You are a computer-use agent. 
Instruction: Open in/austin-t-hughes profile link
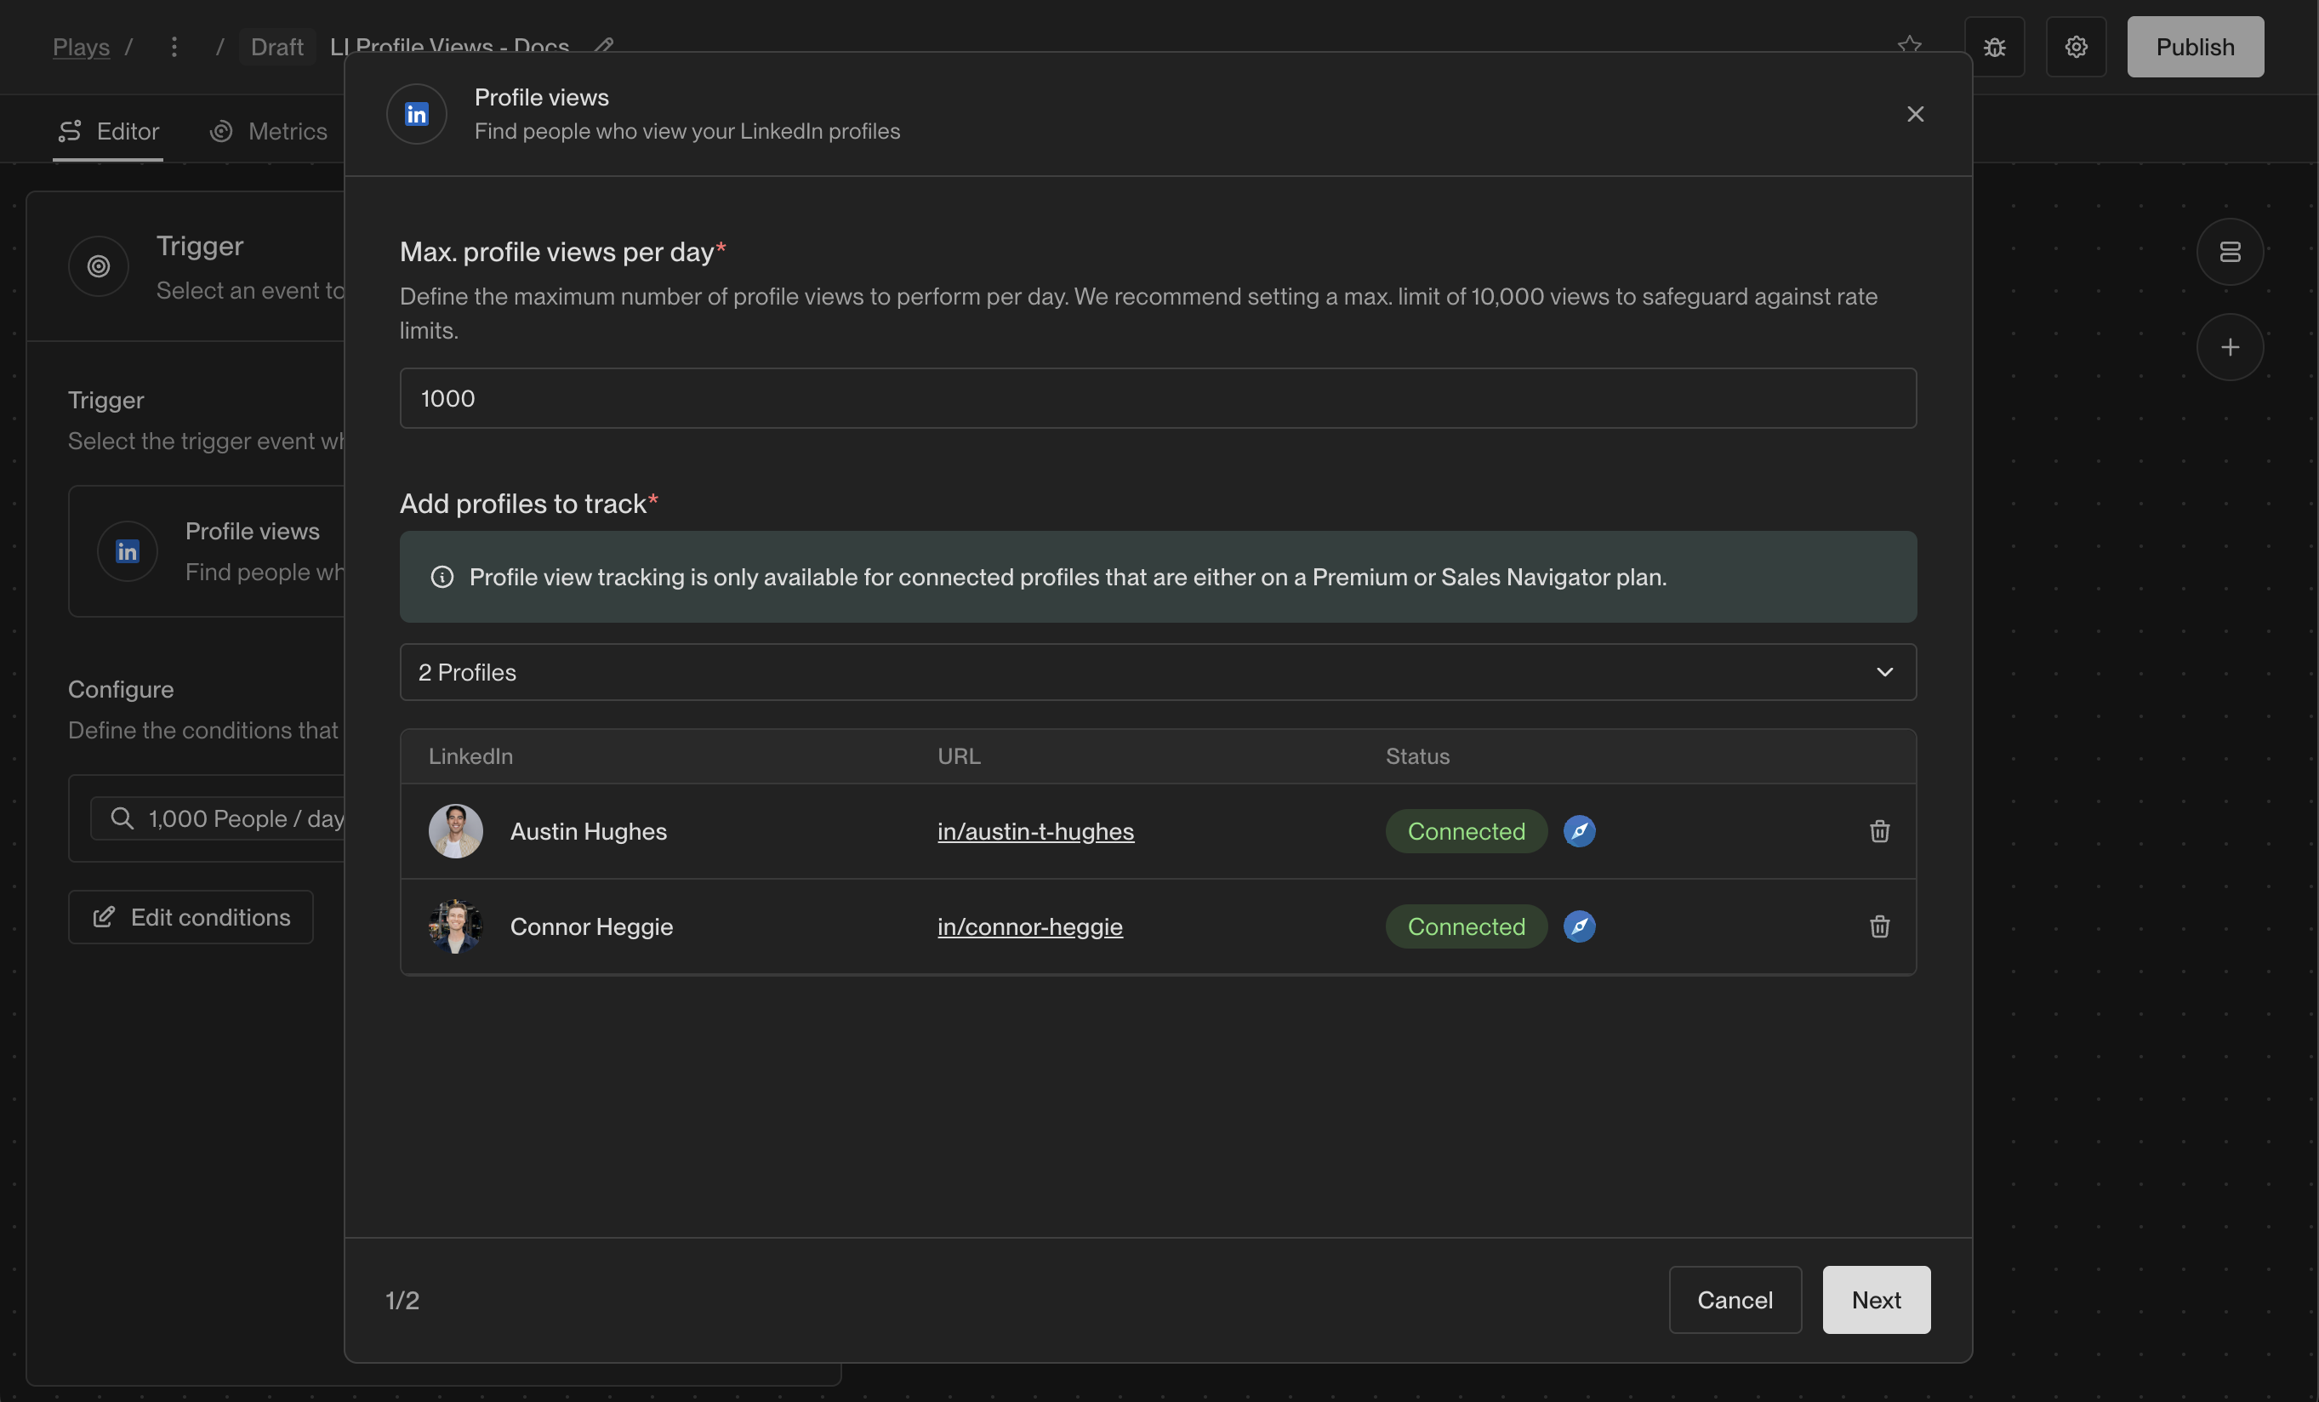click(1034, 831)
